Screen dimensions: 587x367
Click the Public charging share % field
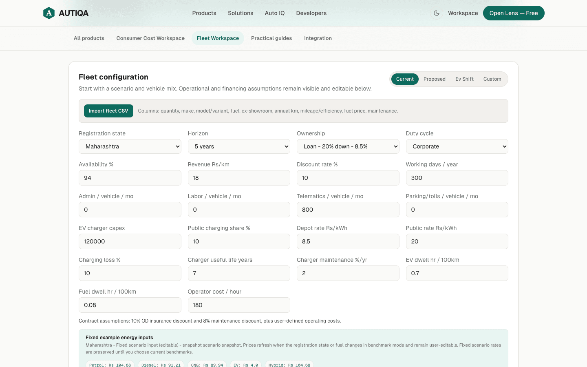pyautogui.click(x=239, y=241)
